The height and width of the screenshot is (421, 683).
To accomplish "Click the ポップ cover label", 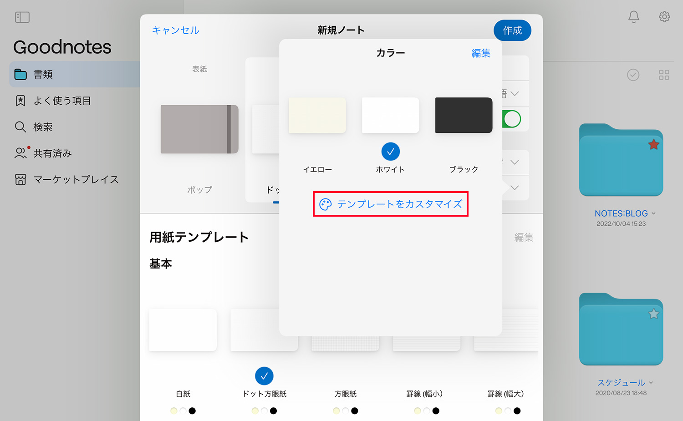I will pos(199,190).
